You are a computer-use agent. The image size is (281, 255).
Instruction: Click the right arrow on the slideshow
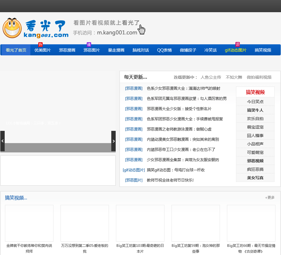pyautogui.click(x=114, y=141)
